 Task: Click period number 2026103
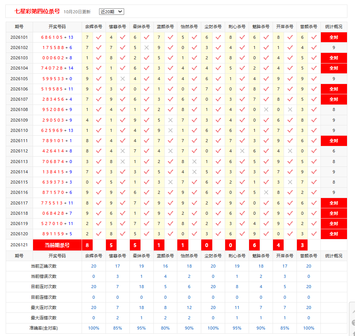[x=19, y=58]
